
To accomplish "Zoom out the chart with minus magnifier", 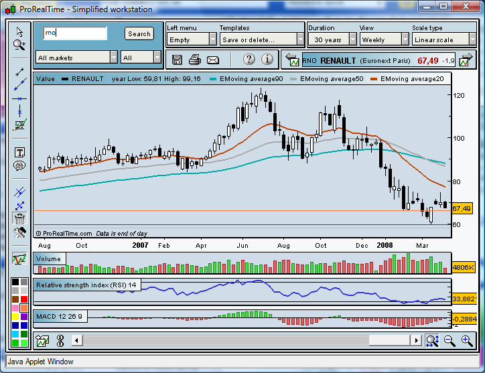I will 449,341.
